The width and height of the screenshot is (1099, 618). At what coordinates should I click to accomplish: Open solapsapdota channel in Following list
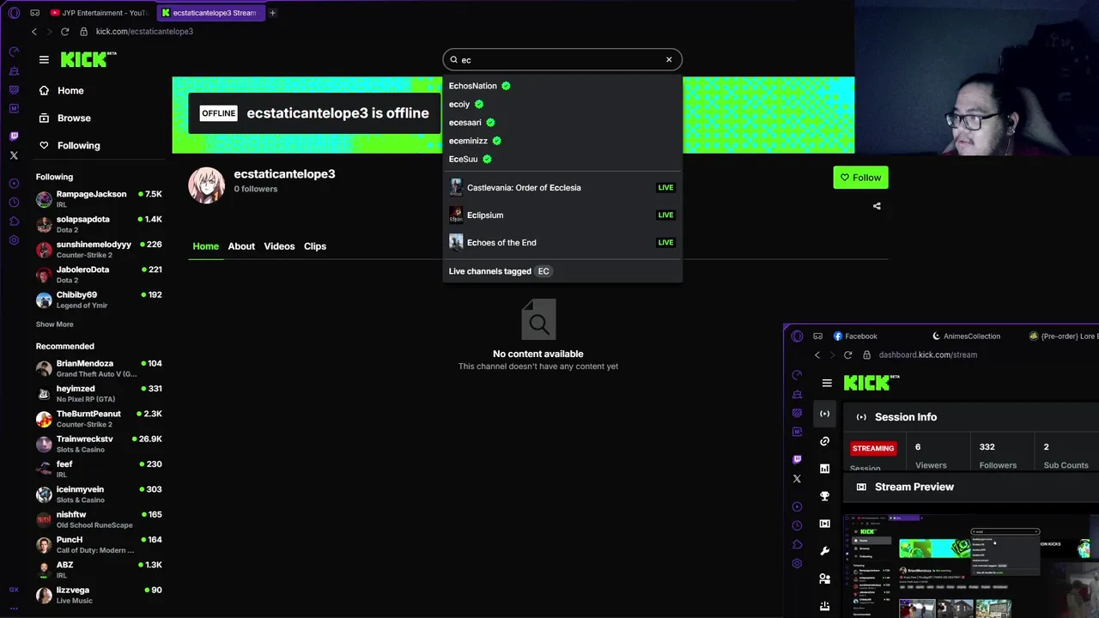(x=99, y=224)
